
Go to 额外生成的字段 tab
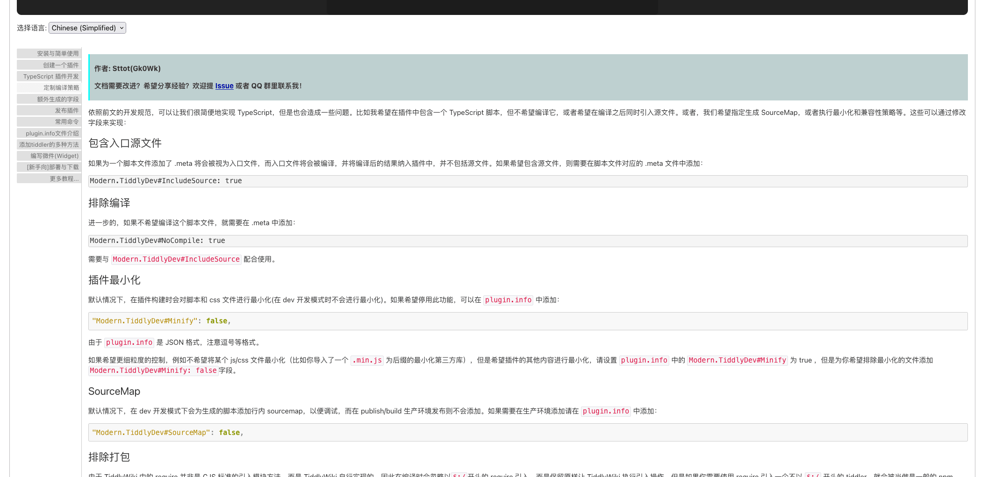tap(49, 99)
